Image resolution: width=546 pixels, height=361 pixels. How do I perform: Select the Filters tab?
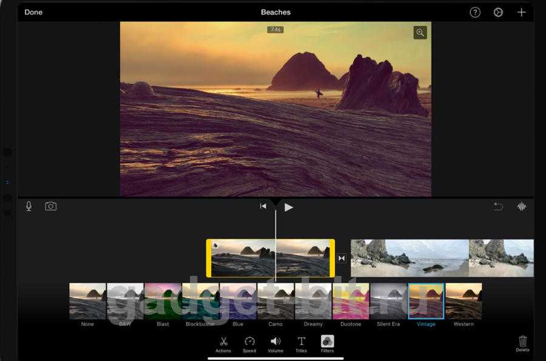(x=327, y=343)
